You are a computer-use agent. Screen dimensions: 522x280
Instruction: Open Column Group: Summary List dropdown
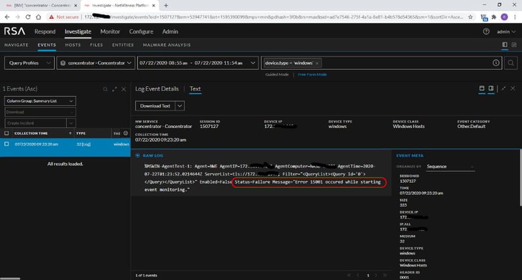coord(40,101)
